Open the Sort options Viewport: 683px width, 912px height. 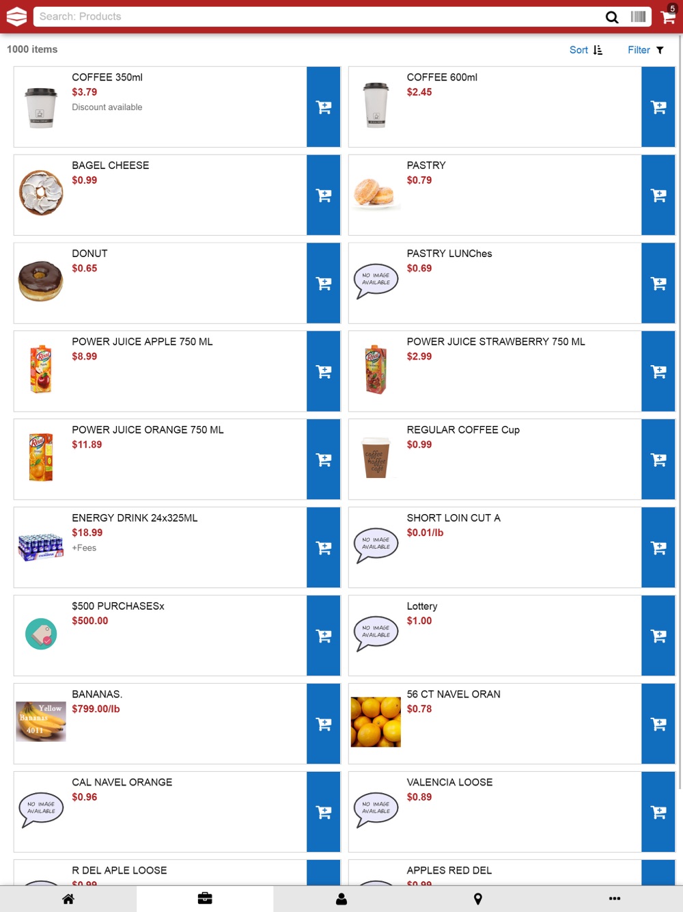pyautogui.click(x=586, y=50)
